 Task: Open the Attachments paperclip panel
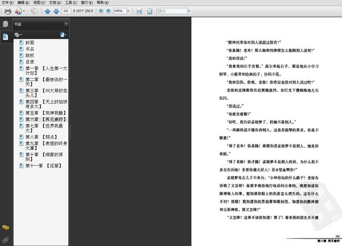6,239
